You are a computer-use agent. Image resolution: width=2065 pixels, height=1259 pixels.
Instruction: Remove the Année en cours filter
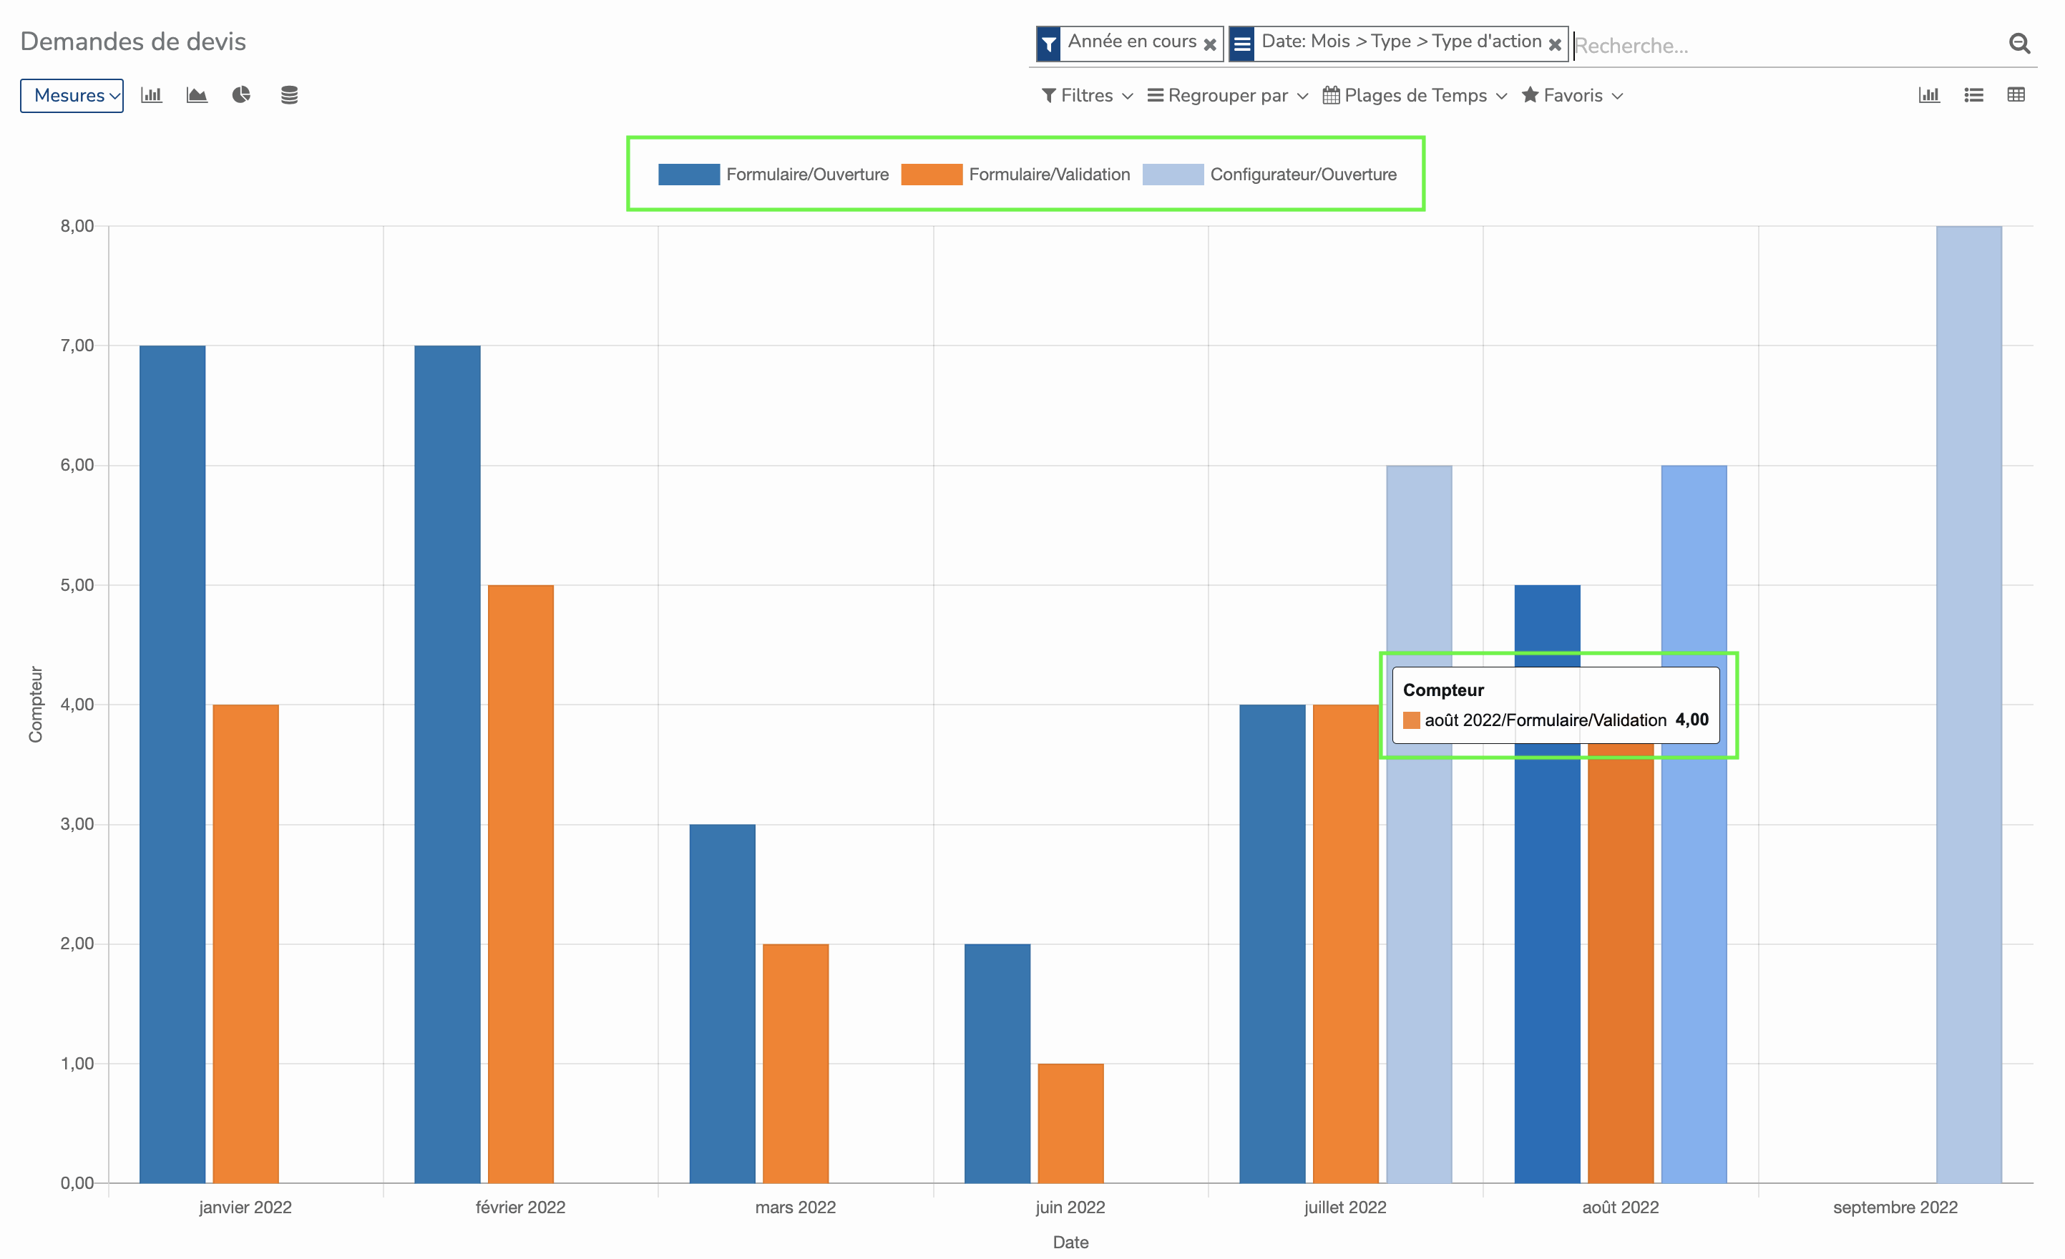pyautogui.click(x=1209, y=44)
